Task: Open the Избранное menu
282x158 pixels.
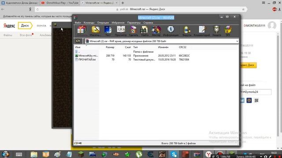Action: click(118, 22)
